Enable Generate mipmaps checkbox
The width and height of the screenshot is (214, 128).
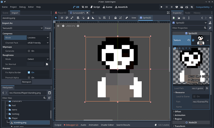(x=29, y=51)
